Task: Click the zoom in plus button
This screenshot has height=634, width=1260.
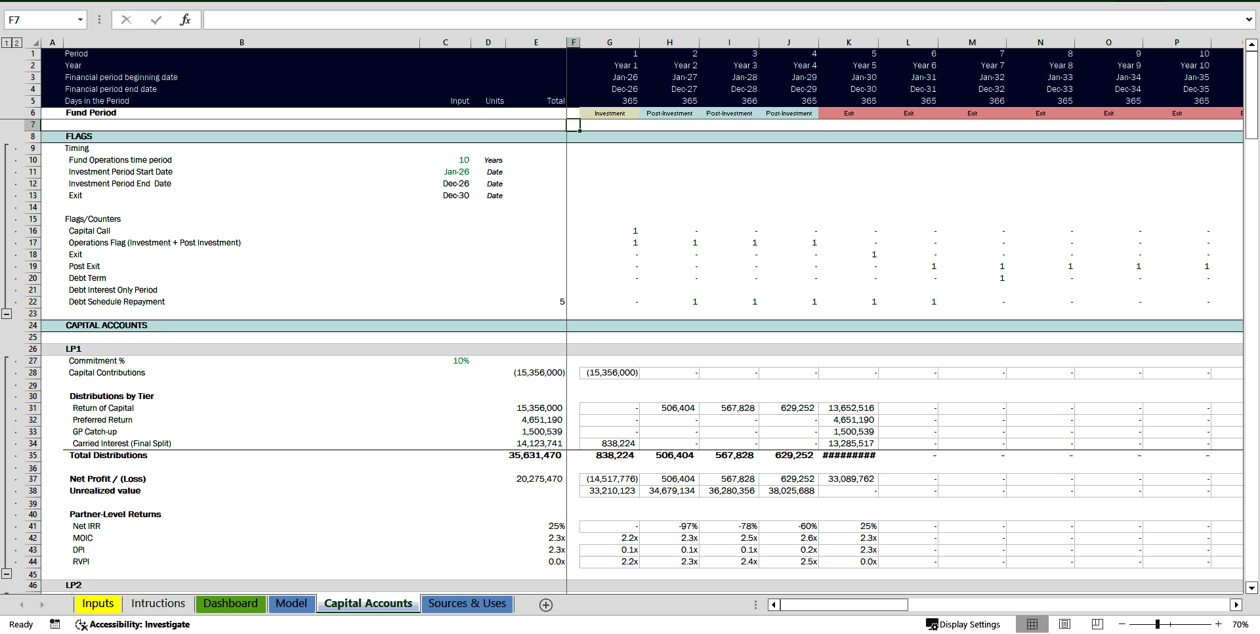Action: click(x=1219, y=624)
